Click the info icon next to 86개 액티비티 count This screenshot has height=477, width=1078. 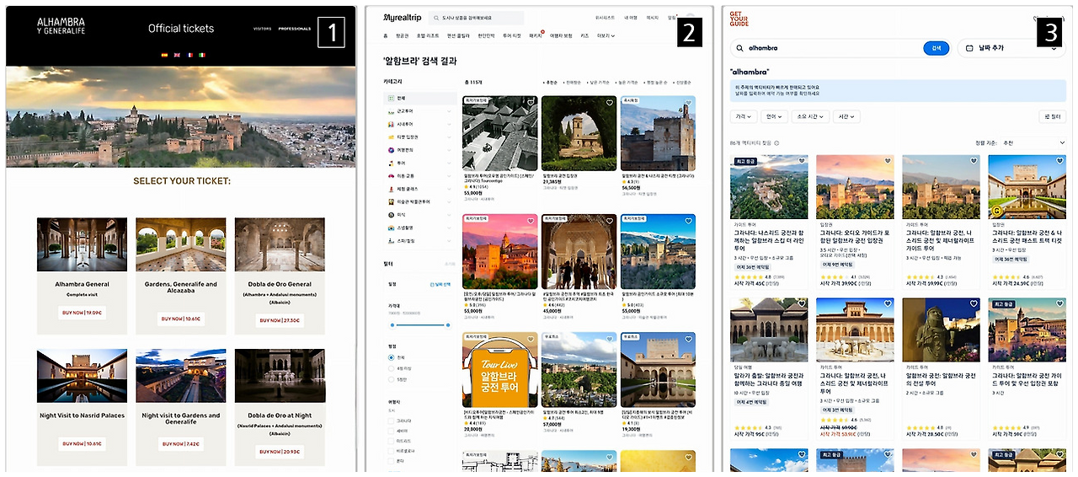click(776, 143)
